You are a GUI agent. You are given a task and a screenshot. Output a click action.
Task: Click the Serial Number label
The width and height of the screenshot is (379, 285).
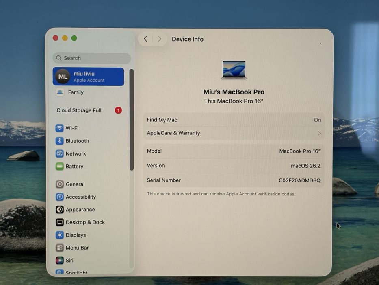click(x=164, y=180)
